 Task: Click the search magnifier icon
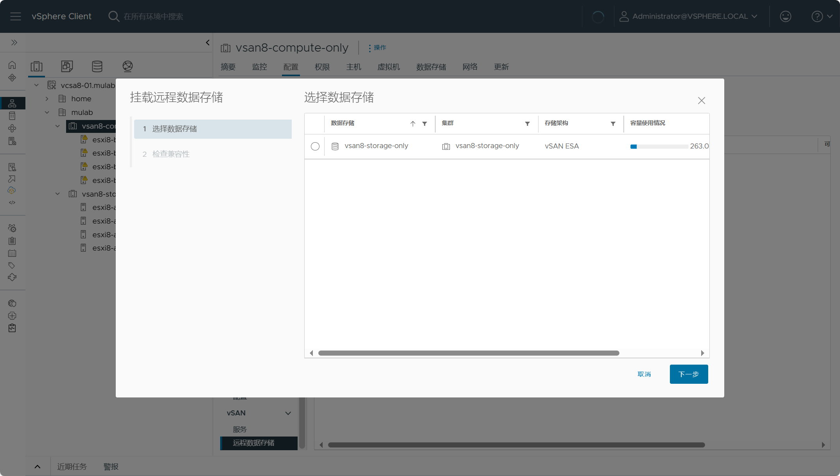pos(114,16)
